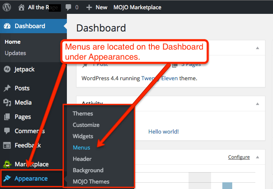
Task: Click the plus icon beside New
Action: pyautogui.click(x=89, y=8)
